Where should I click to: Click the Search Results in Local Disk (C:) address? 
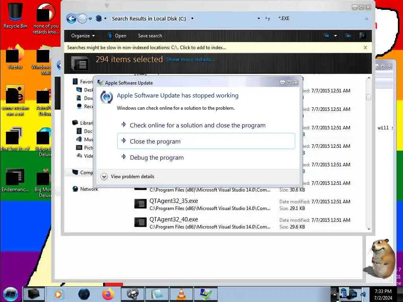149,18
